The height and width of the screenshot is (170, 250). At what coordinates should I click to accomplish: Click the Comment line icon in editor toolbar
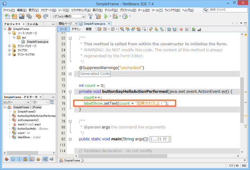194,29
